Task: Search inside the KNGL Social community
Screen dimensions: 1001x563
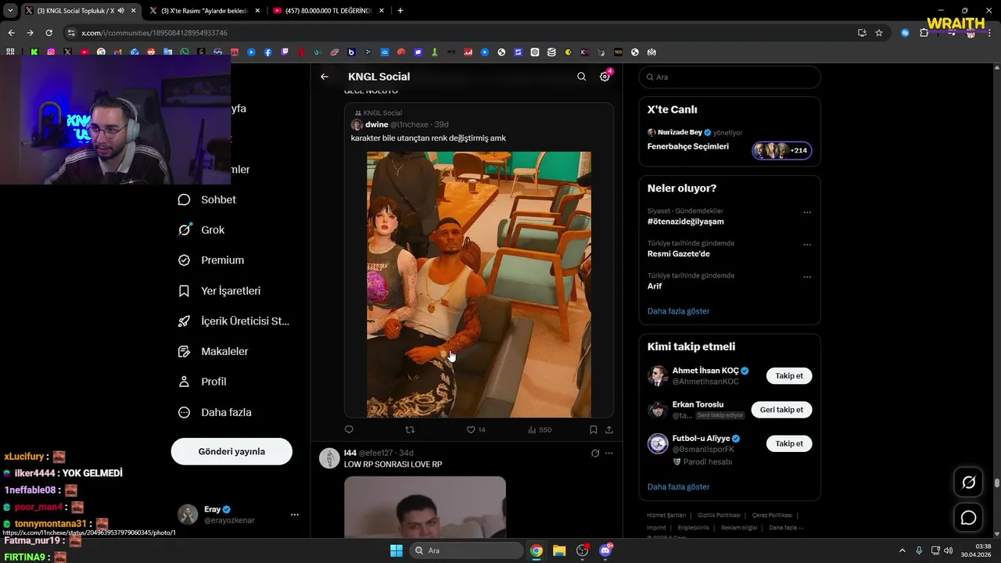Action: [581, 77]
